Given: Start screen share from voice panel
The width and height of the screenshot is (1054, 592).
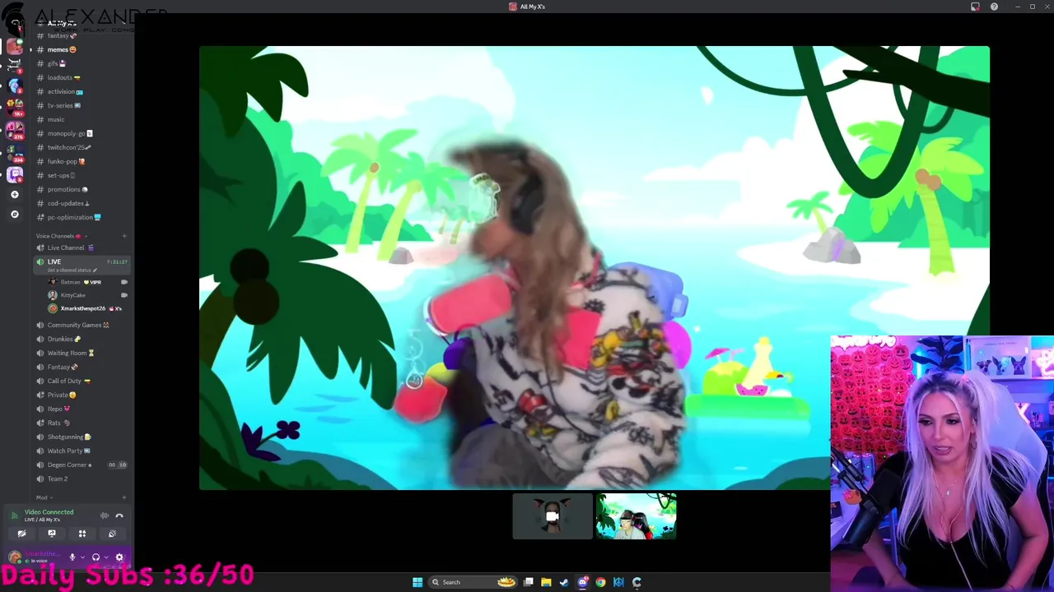Looking at the screenshot, I should (52, 534).
